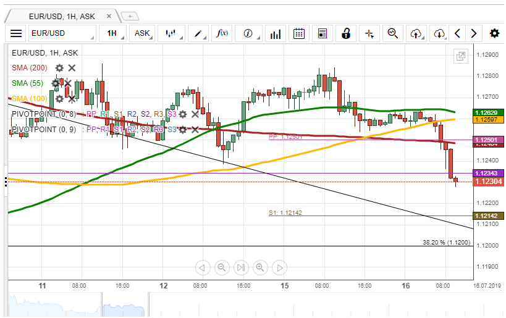Screen dimensions: 506x318
Task: Click the cloud download icon
Action: [439, 33]
